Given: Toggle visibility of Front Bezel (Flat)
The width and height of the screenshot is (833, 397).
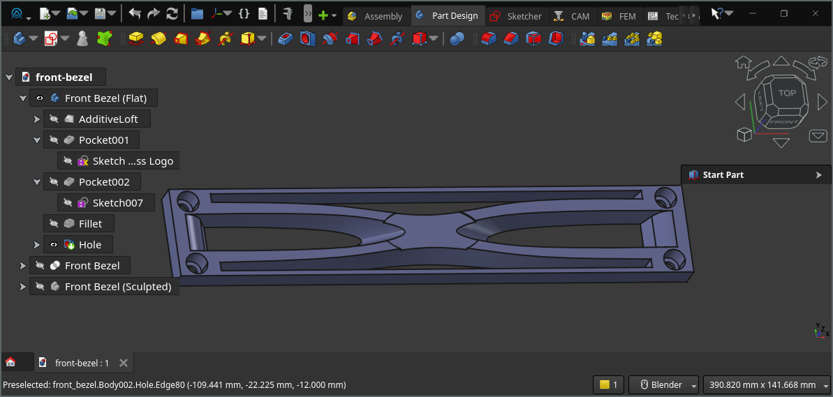Looking at the screenshot, I should pyautogui.click(x=40, y=98).
